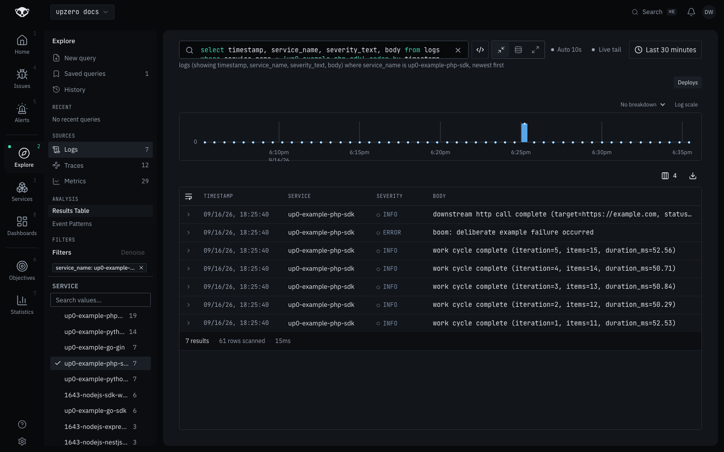Expand the iteration=5 log row
724x452 pixels.
(189, 251)
